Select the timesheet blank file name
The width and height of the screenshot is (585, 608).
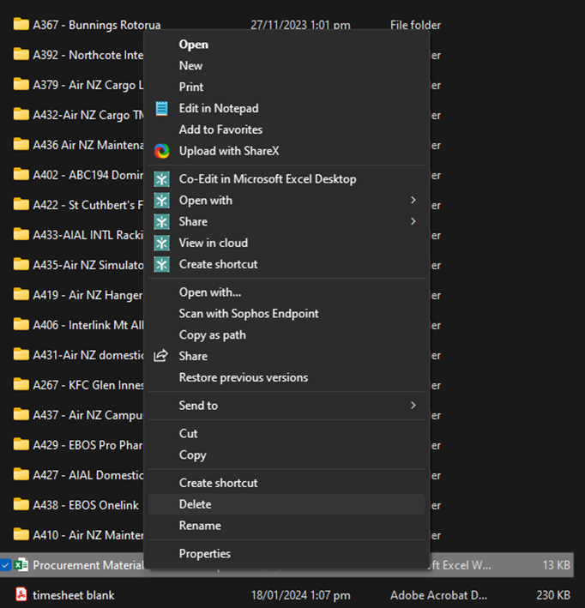(74, 595)
